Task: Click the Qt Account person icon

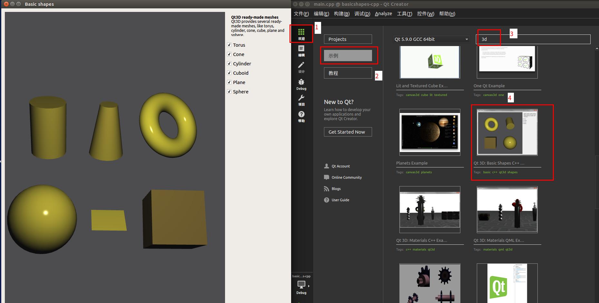Action: [327, 166]
